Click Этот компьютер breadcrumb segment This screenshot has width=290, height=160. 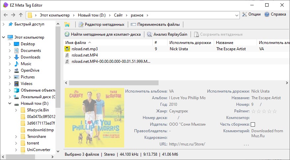coord(55,15)
